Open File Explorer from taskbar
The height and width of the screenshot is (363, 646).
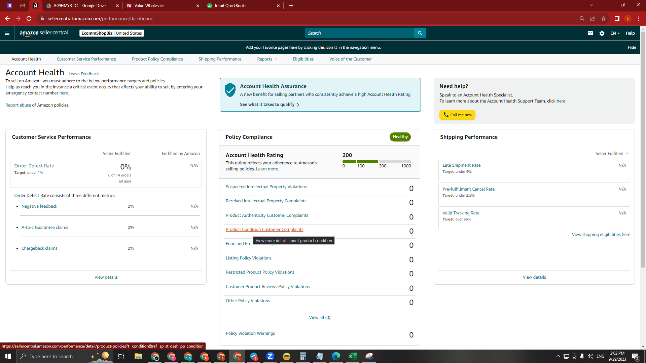point(138,356)
